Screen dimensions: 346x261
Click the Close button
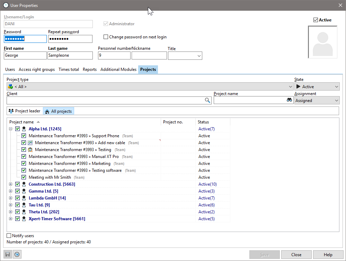click(x=296, y=255)
